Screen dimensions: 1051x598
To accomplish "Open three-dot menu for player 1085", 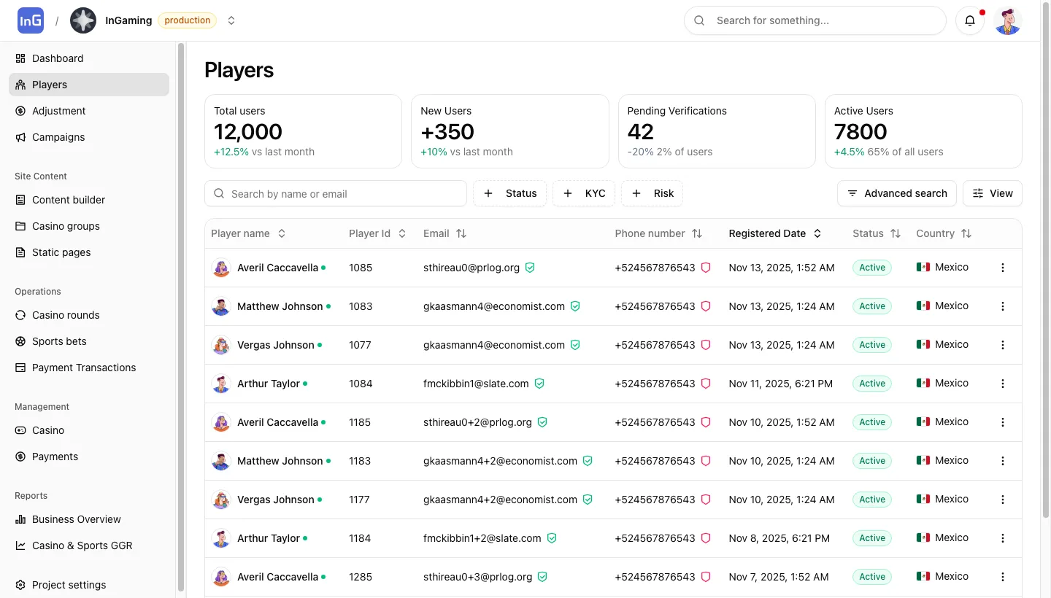I will pos(1002,268).
